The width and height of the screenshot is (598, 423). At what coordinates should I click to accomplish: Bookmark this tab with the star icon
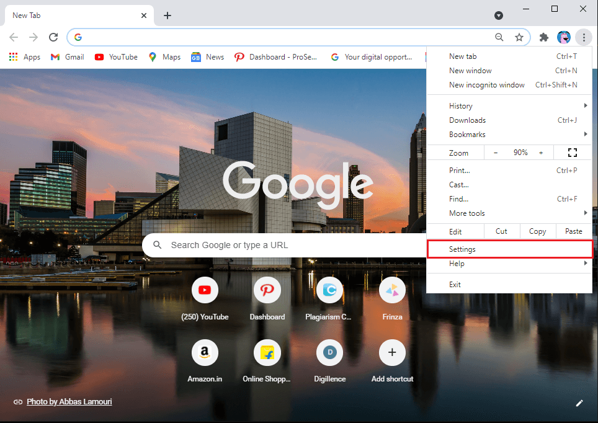519,37
